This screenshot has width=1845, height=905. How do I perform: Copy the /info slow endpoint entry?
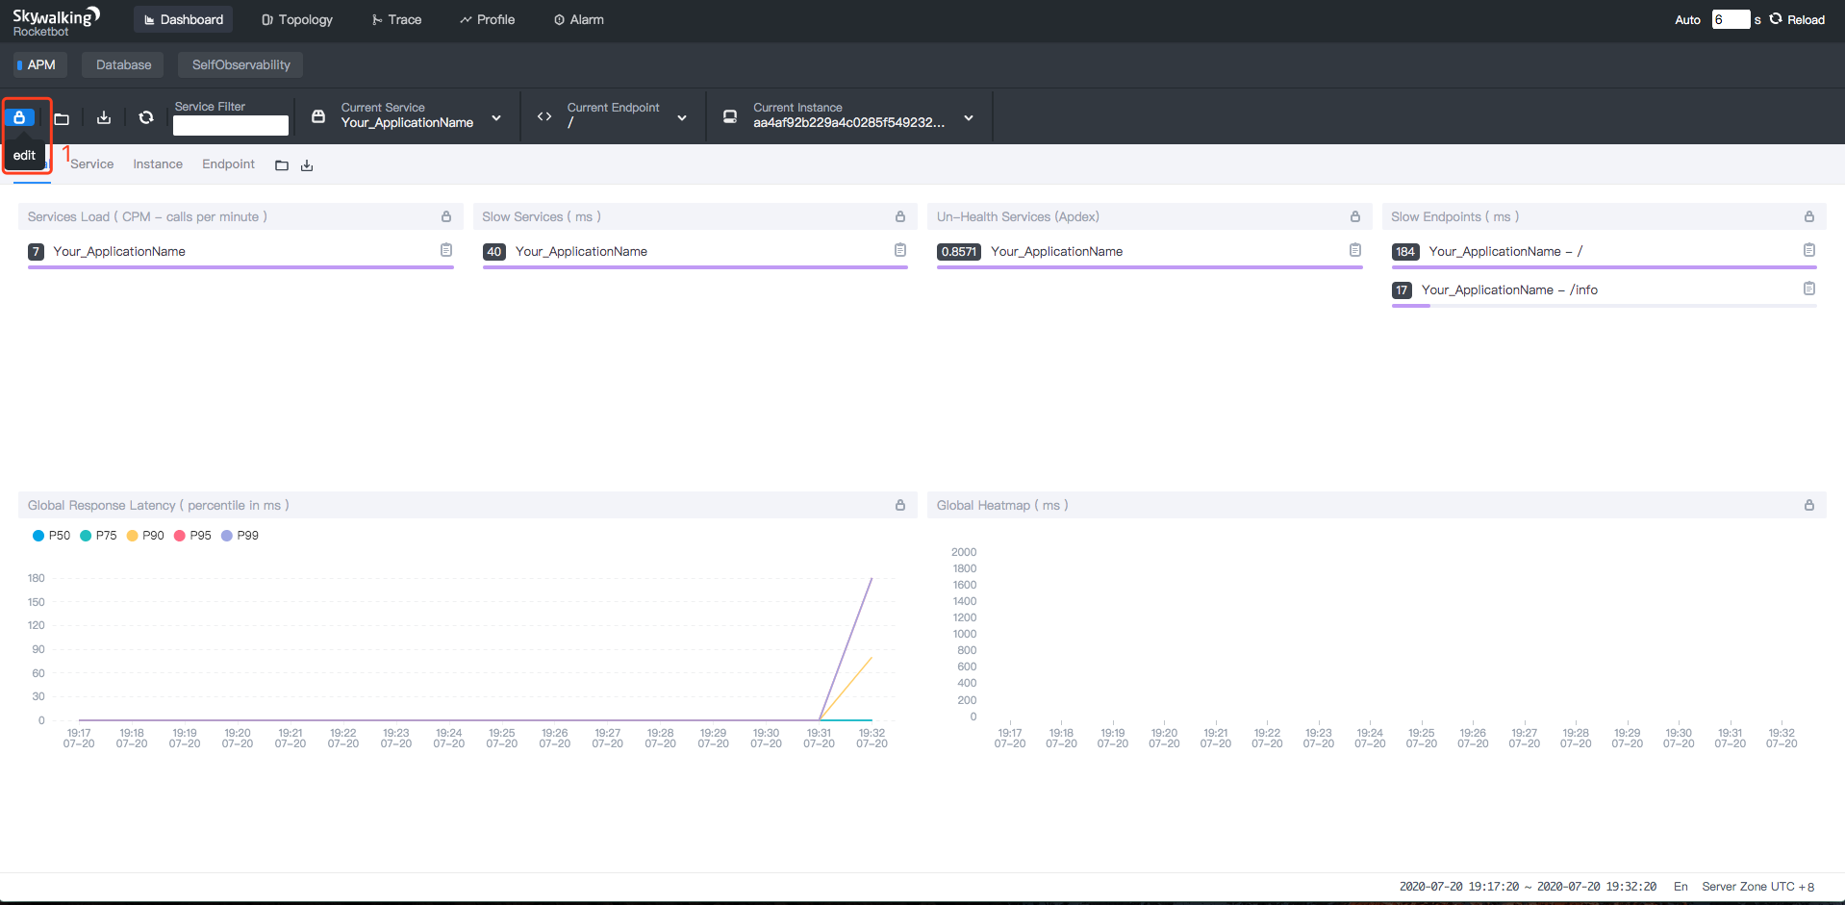tap(1808, 289)
